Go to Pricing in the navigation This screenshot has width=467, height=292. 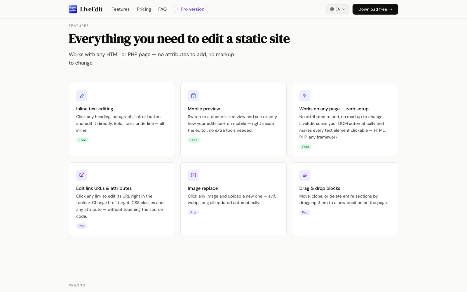click(144, 9)
